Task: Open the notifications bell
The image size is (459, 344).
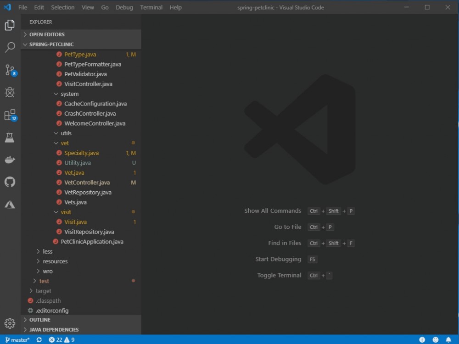Action: point(448,339)
